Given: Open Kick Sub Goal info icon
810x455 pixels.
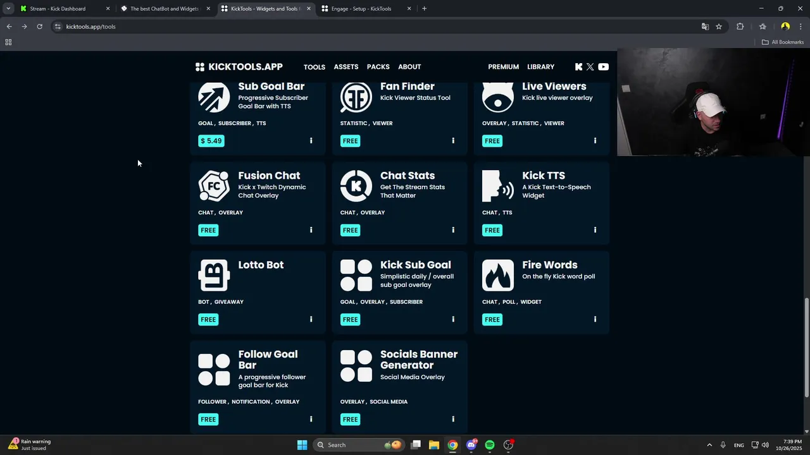Looking at the screenshot, I should [453, 319].
